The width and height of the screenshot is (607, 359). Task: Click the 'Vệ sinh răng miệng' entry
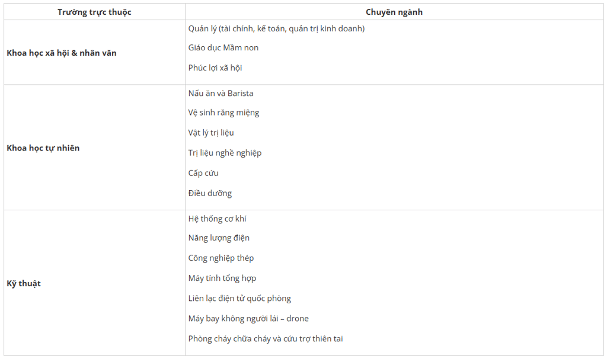[x=223, y=113]
